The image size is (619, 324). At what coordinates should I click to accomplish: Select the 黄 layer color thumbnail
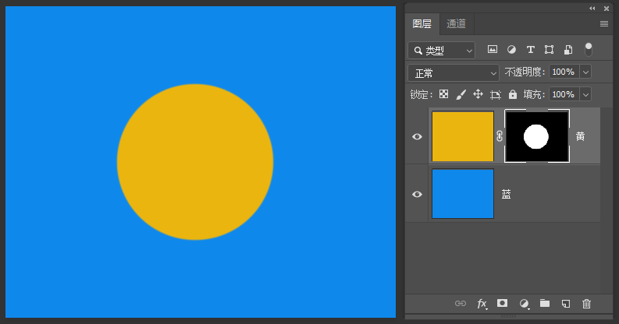coord(463,136)
